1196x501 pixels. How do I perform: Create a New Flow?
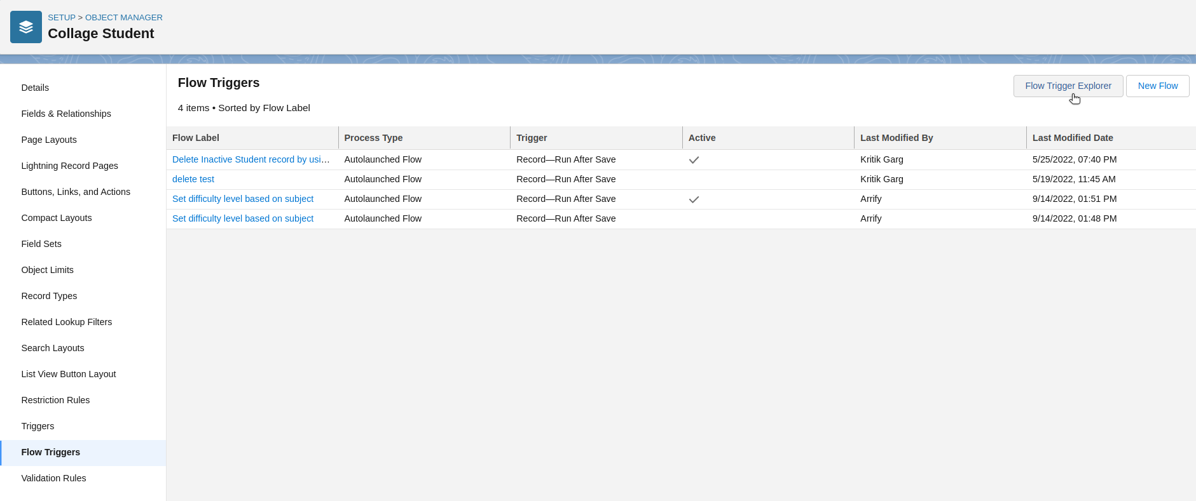click(x=1157, y=86)
